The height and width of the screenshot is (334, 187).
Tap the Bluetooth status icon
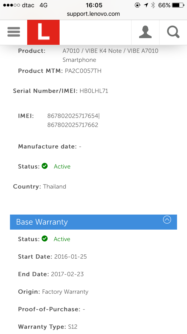pyautogui.click(x=153, y=5)
